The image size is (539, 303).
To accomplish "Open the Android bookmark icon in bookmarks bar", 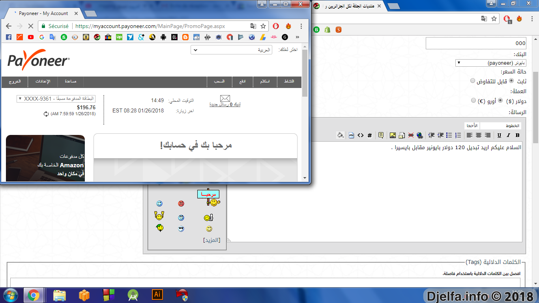I will 163,37.
